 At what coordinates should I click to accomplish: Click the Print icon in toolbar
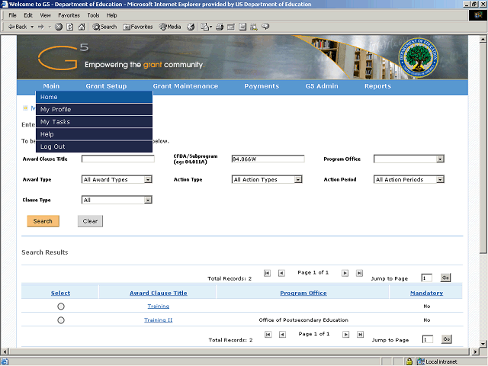pyautogui.click(x=220, y=27)
